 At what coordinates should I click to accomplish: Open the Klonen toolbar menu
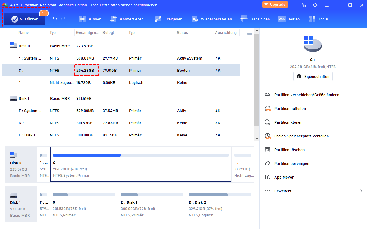[x=90, y=19]
